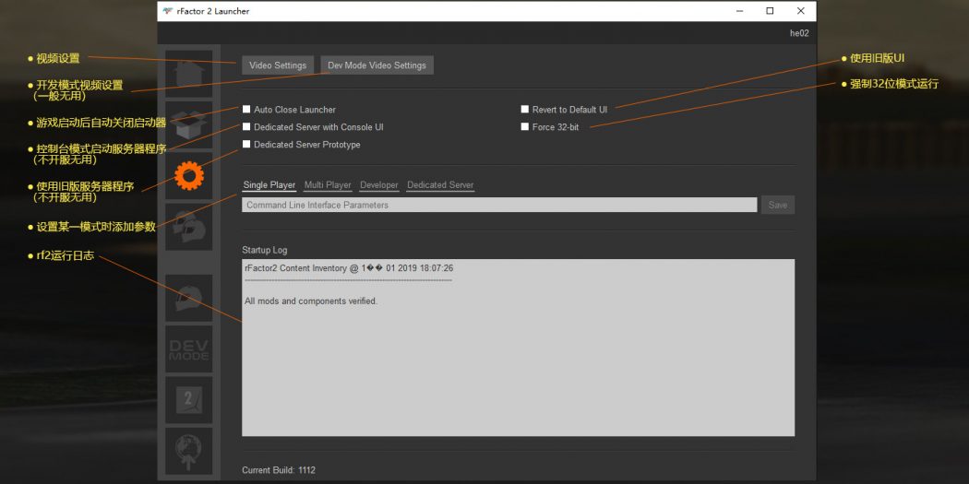Open Video Settings

(278, 65)
